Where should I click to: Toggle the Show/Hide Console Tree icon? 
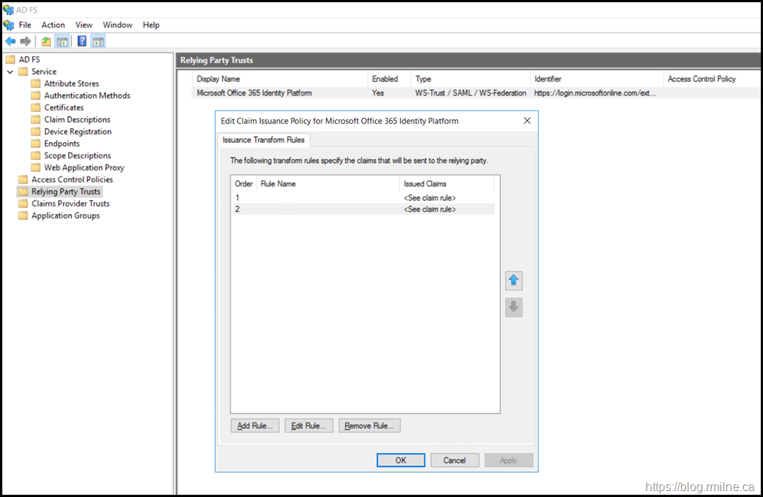coord(62,41)
